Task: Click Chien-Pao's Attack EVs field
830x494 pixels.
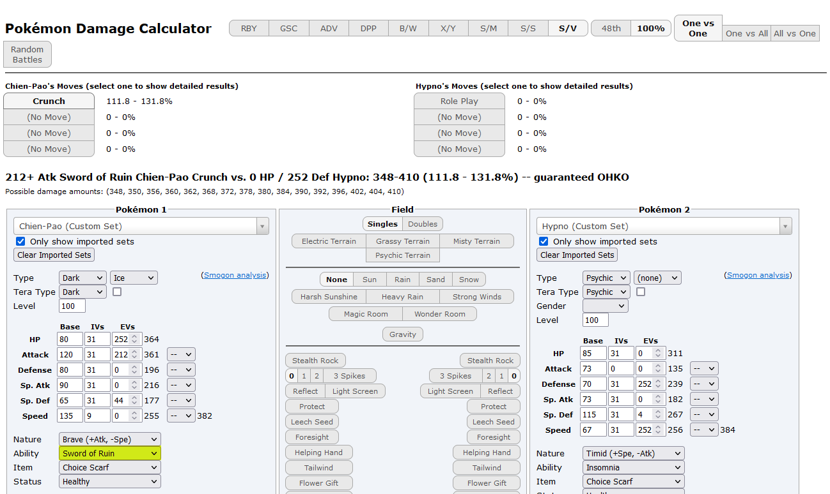Action: (x=126, y=355)
